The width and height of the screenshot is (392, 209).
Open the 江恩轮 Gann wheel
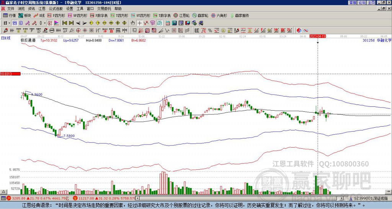point(181,15)
